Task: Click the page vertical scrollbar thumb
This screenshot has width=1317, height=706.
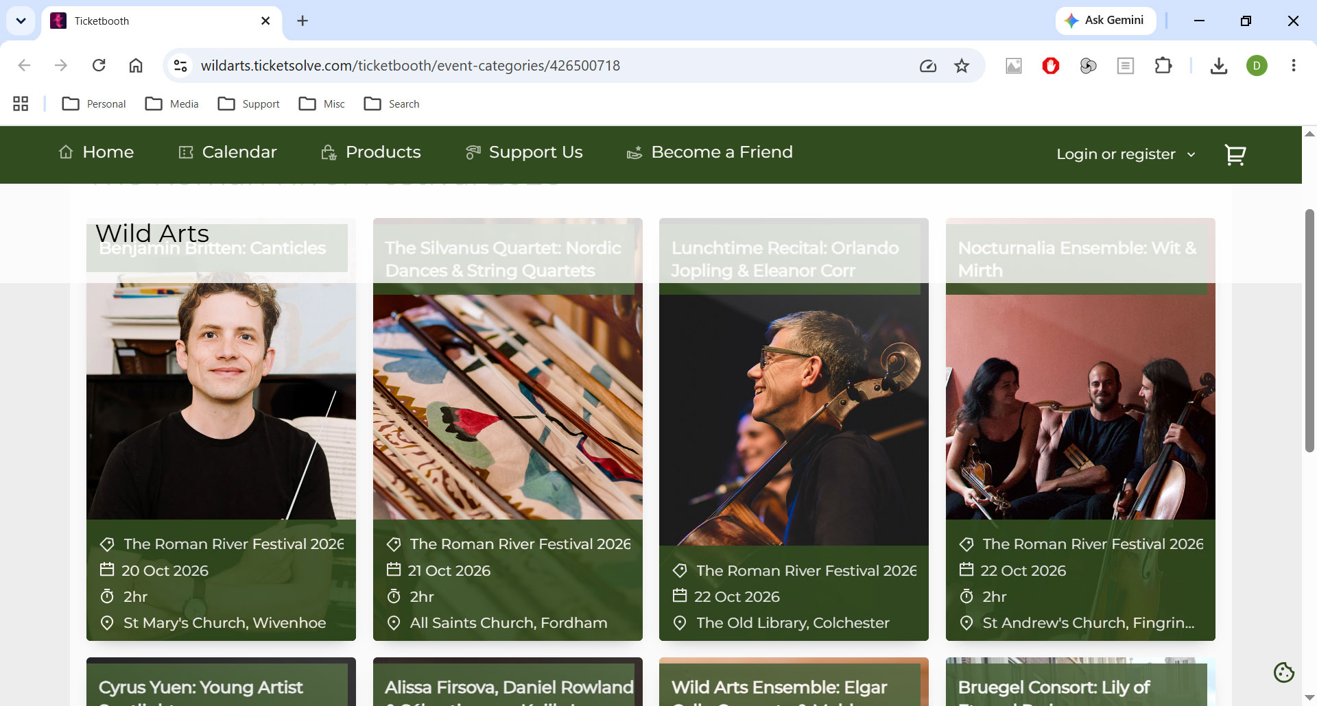Action: [x=1309, y=330]
